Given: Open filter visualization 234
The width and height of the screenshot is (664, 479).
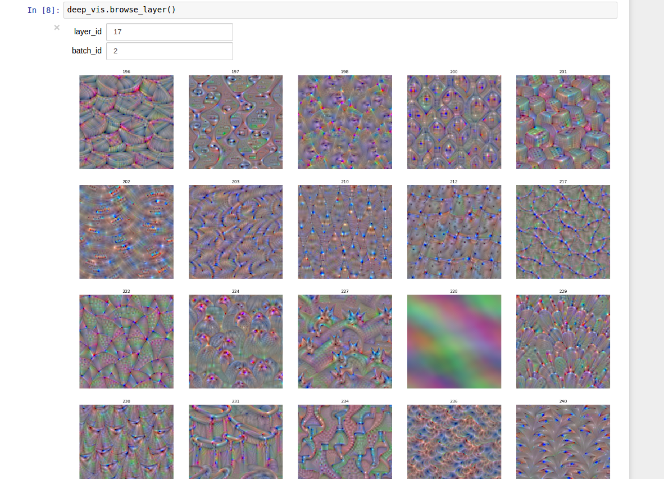Looking at the screenshot, I should [x=345, y=442].
